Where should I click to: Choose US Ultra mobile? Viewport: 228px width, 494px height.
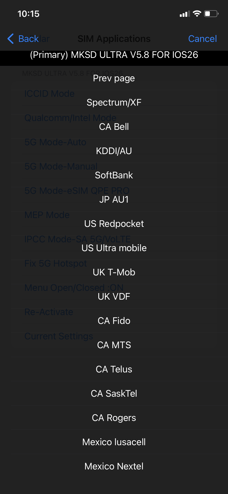114,248
